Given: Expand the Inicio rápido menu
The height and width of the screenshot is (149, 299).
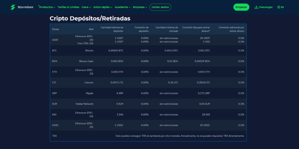Looking at the screenshot, I should click(x=103, y=7).
